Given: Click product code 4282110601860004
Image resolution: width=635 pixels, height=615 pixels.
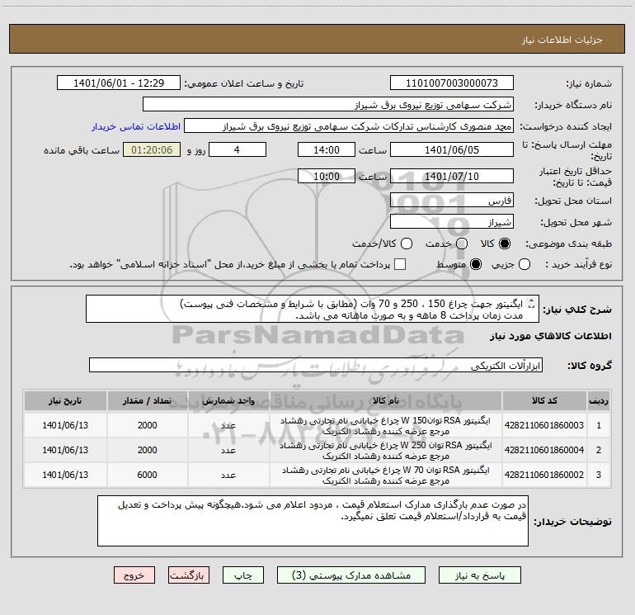Looking at the screenshot, I should (x=544, y=450).
